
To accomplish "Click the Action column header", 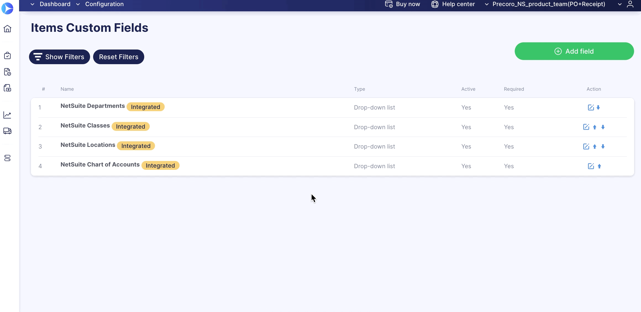I will pos(594,89).
